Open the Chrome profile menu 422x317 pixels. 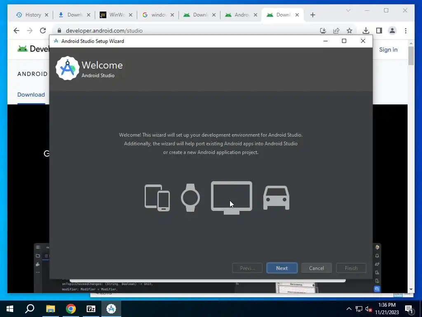tap(392, 31)
